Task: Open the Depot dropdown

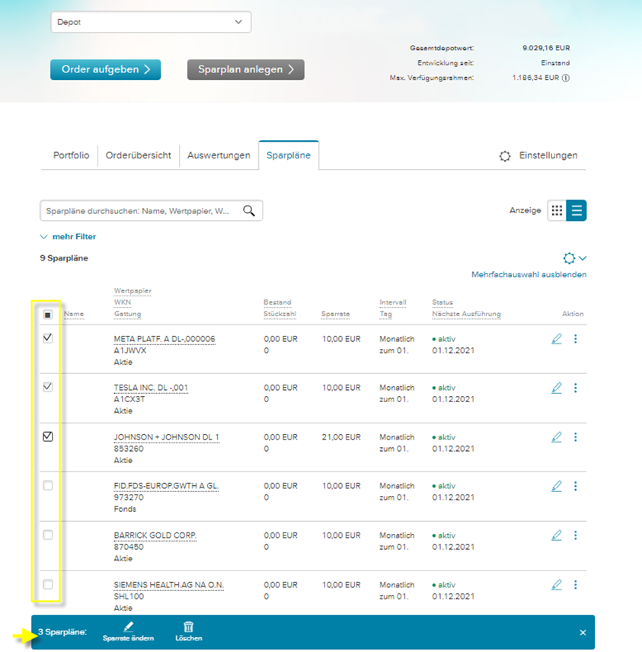Action: [151, 22]
